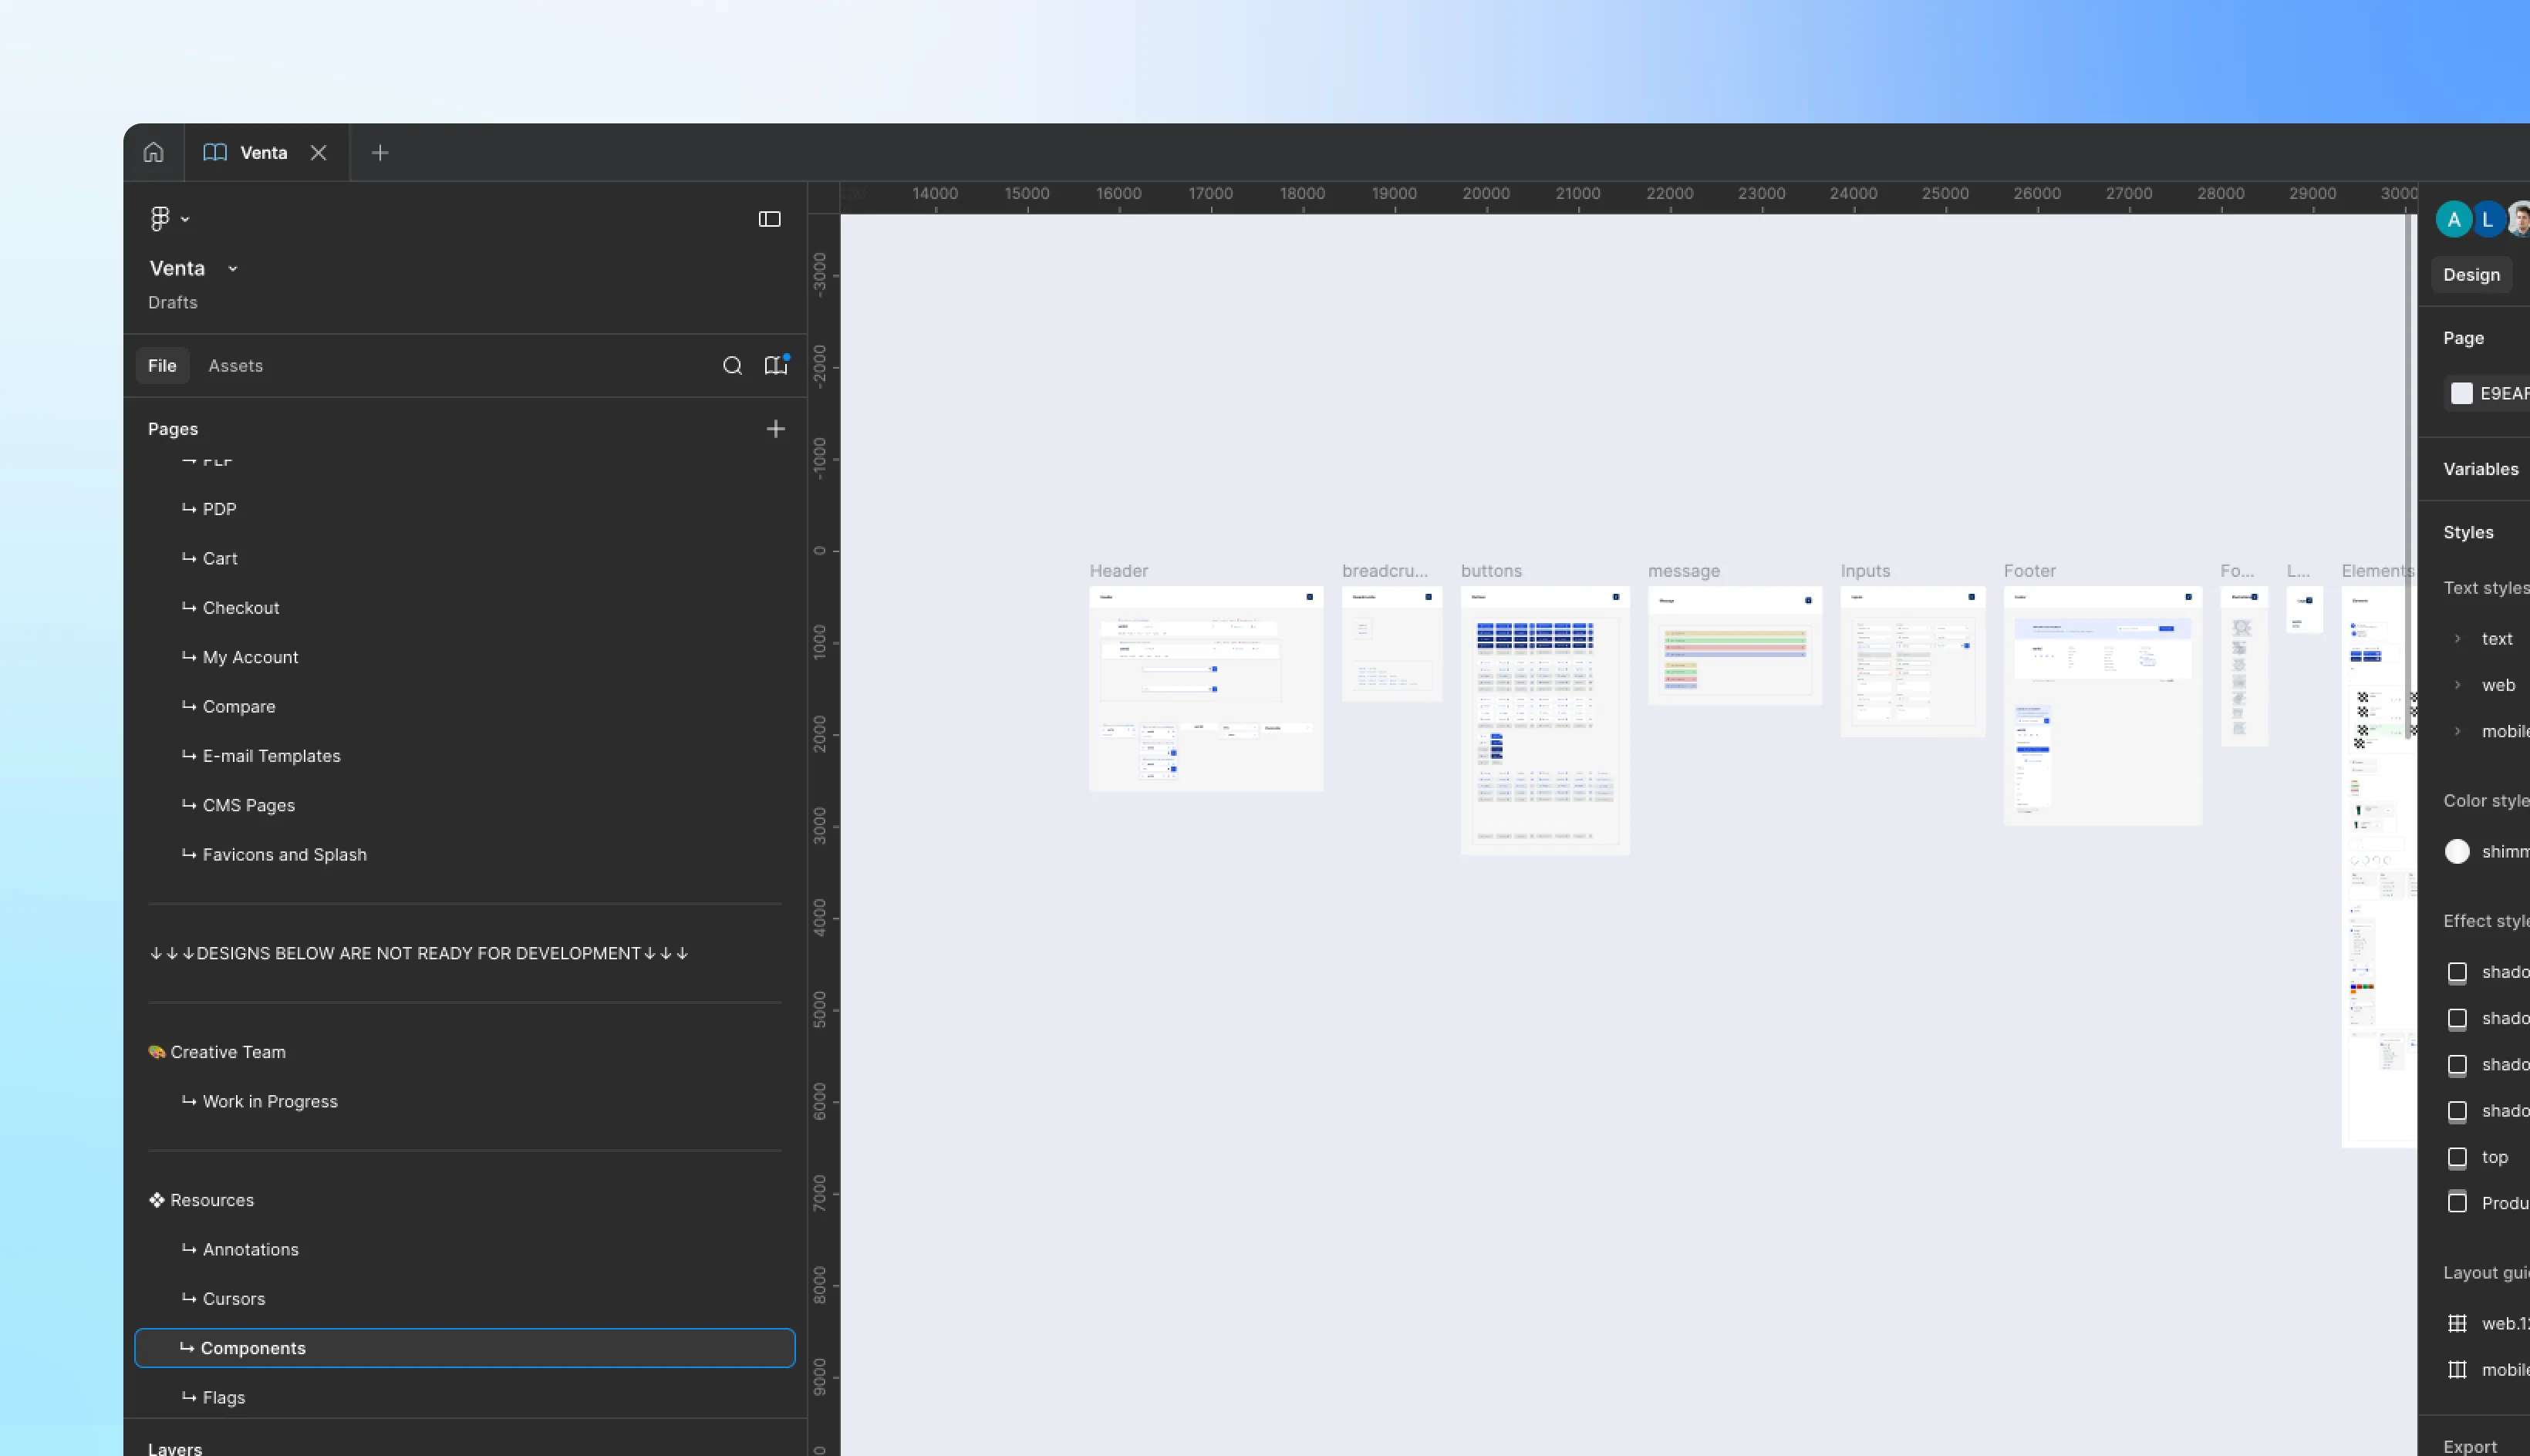Open the Checkout page
Image resolution: width=2530 pixels, height=1456 pixels.
(x=241, y=608)
